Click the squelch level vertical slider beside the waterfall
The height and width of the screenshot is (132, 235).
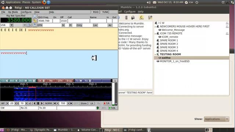116,94
